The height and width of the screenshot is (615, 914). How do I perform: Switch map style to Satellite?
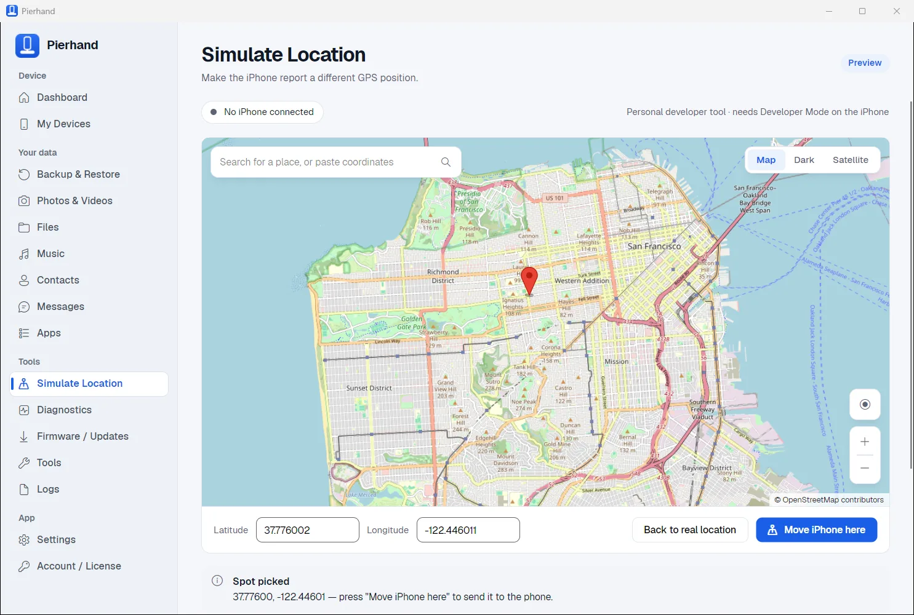[x=851, y=160]
